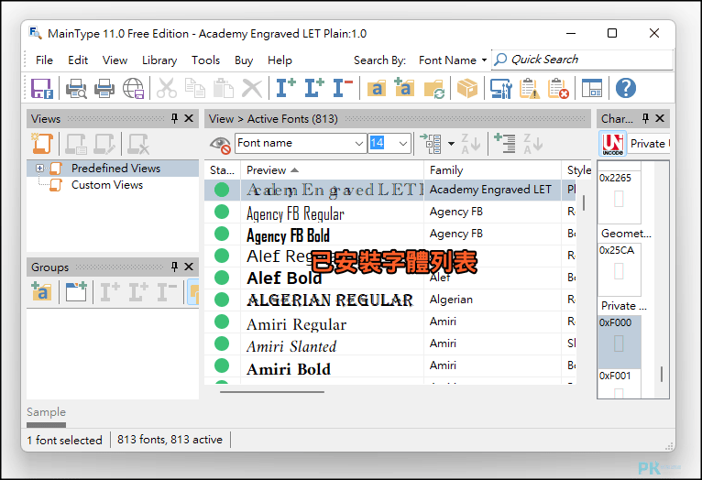Toggle active status of Amiri Slanted
Image resolution: width=702 pixels, height=480 pixels.
click(x=222, y=344)
